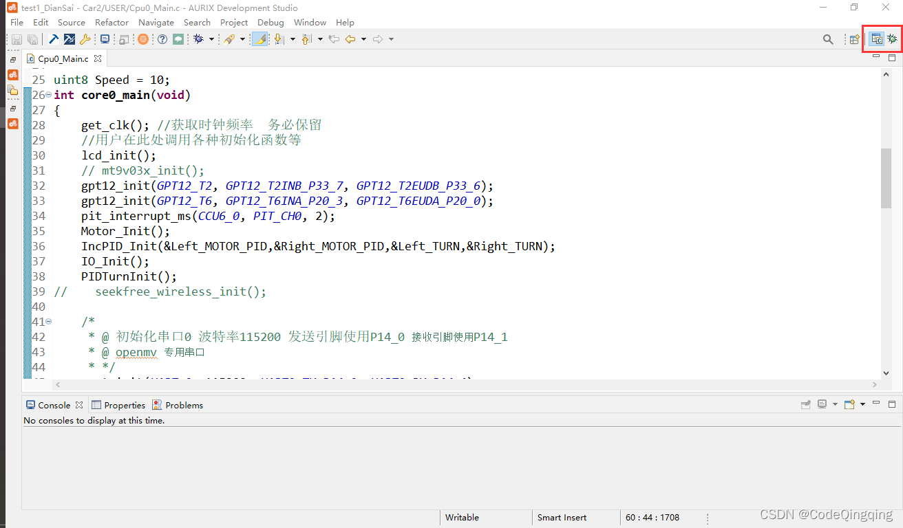Build the project with the hammer icon
The height and width of the screenshot is (528, 903).
coord(53,39)
